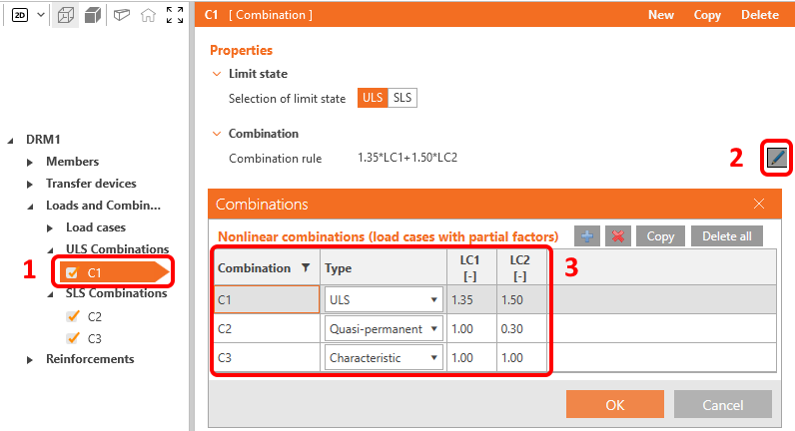The width and height of the screenshot is (795, 431).
Task: Click the C1 combination name cell
Action: coord(267,299)
